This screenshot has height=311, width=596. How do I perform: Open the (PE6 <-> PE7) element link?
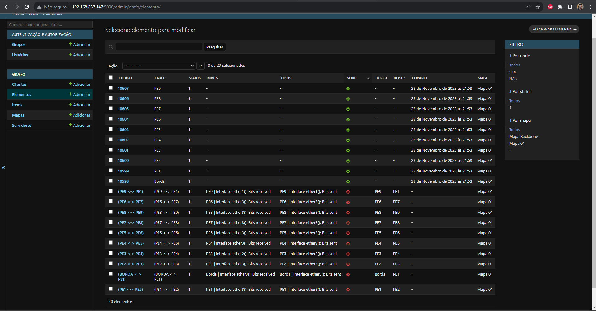131,202
